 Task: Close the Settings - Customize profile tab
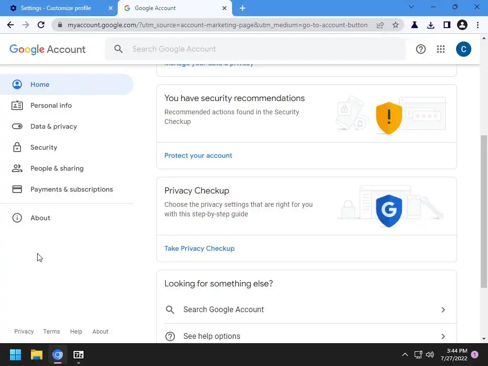point(110,8)
